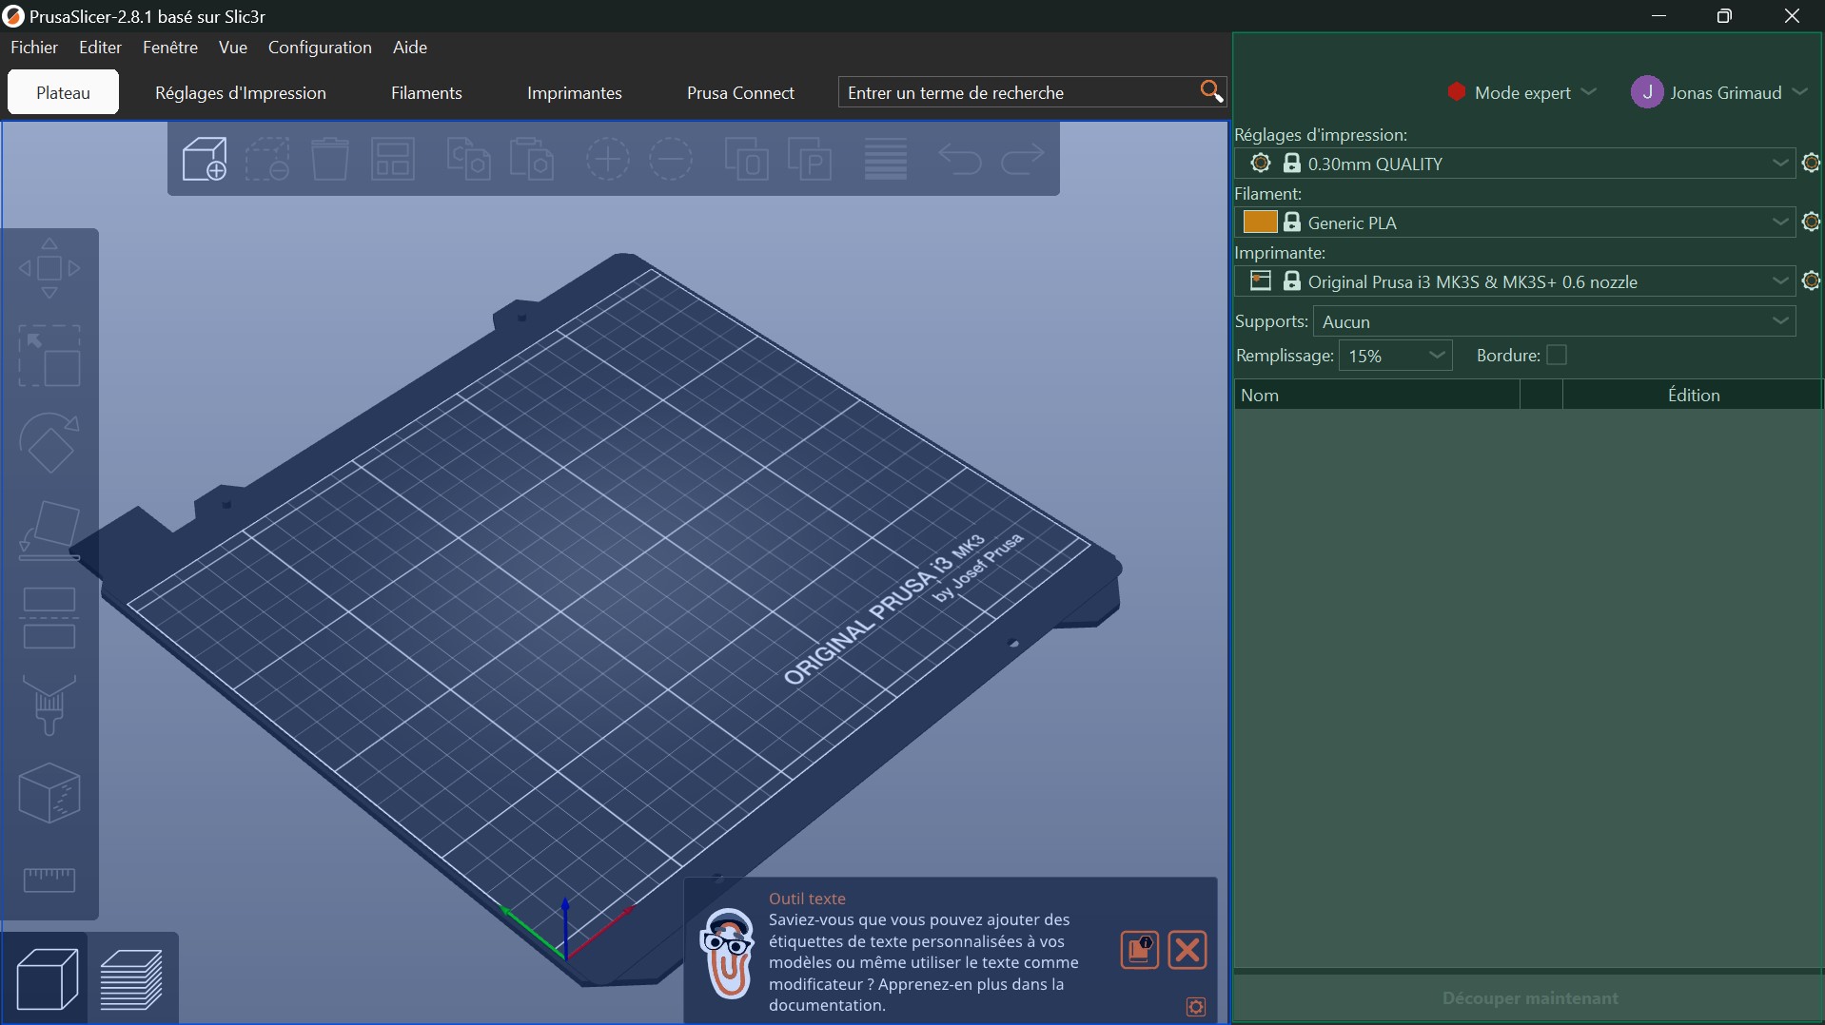Open the Generic PLA filament dropdown
The width and height of the screenshot is (1825, 1025).
1516,222
